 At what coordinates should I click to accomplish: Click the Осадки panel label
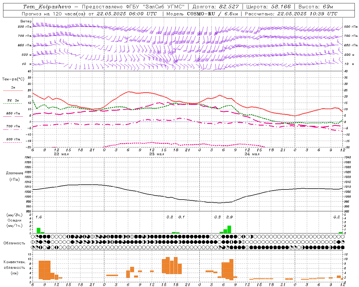tap(14, 220)
